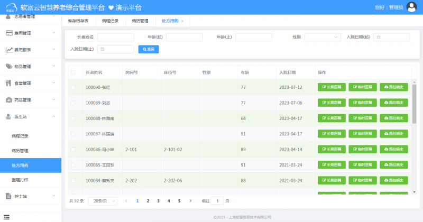Image resolution: width=423 pixels, height=222 pixels.
Task: Click 长期医嘱 button for 100089-刘志
Action: 332,103
